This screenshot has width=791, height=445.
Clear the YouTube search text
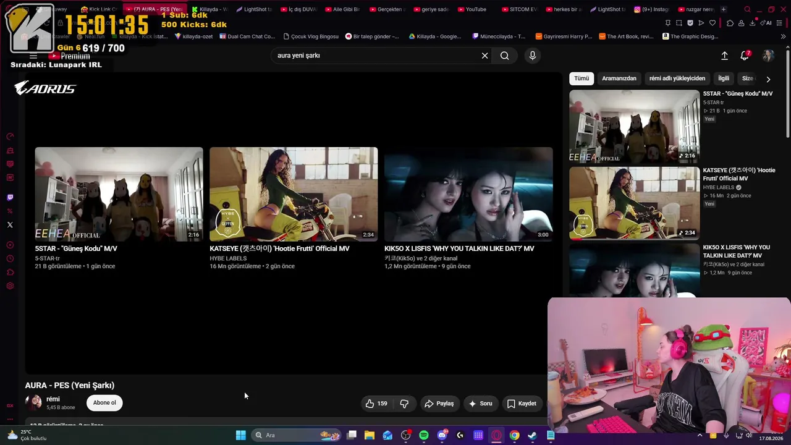coord(485,56)
